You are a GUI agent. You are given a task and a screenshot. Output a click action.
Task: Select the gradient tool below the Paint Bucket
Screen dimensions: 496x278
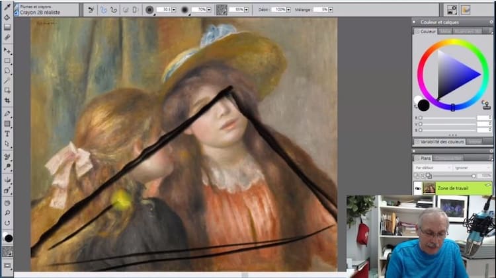7,28
